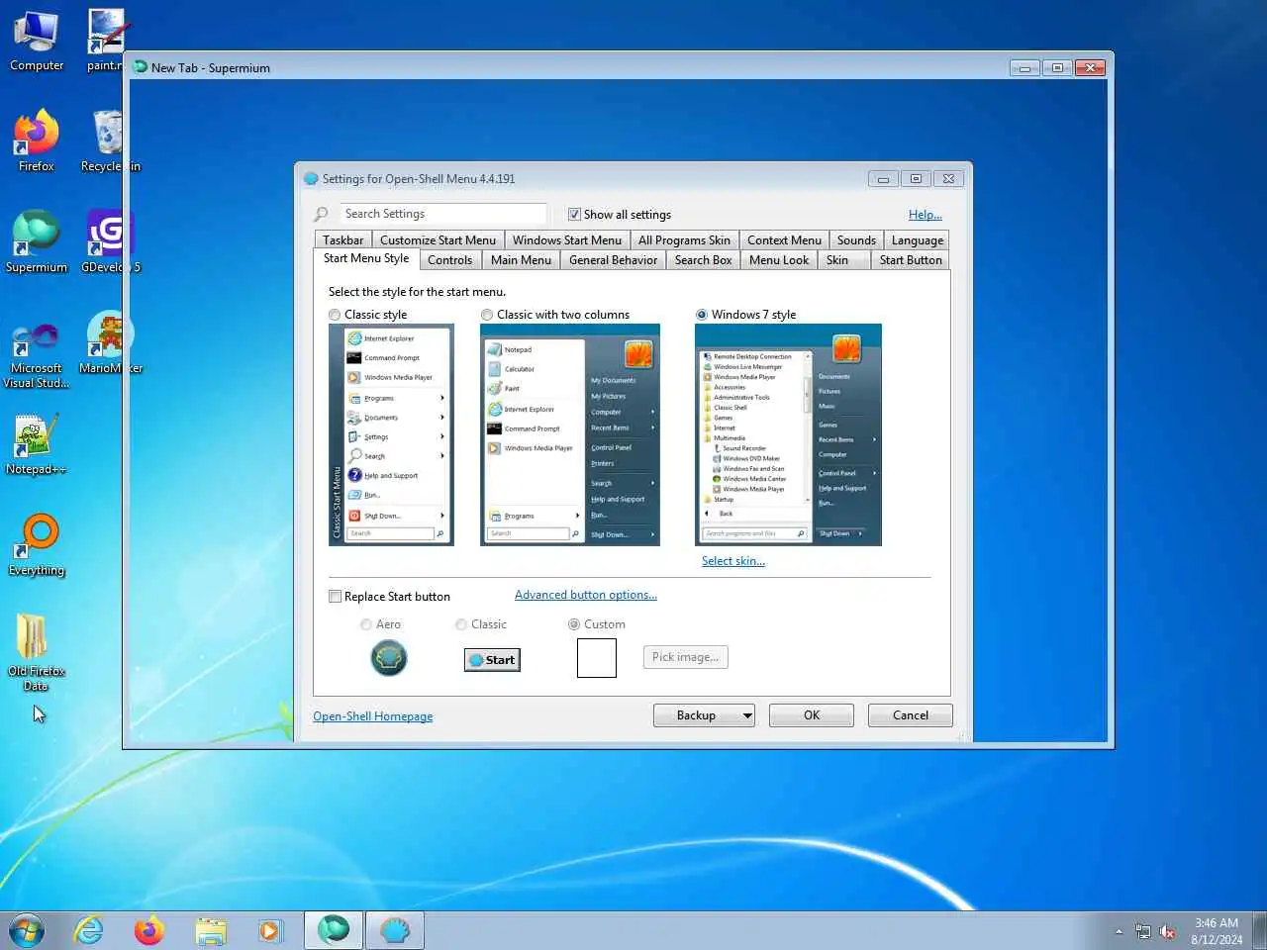Image resolution: width=1267 pixels, height=950 pixels.
Task: Switch to the Sounds tab
Action: pyautogui.click(x=856, y=240)
